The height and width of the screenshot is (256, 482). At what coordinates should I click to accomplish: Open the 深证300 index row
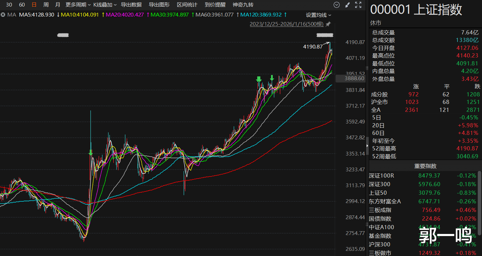pos(423,184)
